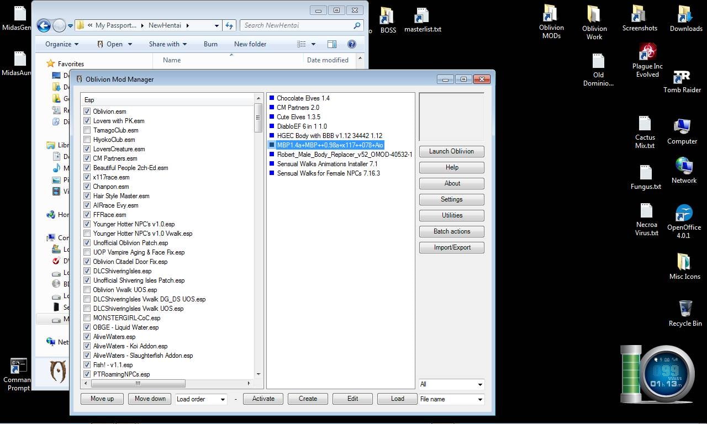
Task: Uncheck the Oblivion.esm checkbox
Action: pos(87,111)
